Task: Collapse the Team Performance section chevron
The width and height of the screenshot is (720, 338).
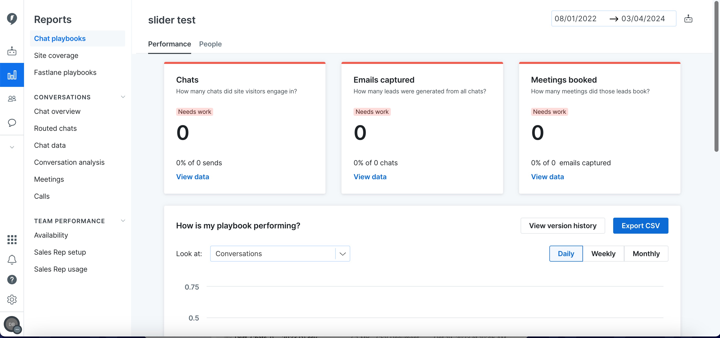Action: pyautogui.click(x=123, y=221)
